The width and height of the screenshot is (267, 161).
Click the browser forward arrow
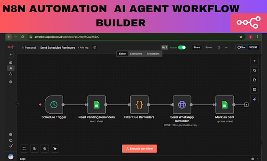pyautogui.click(x=16, y=37)
